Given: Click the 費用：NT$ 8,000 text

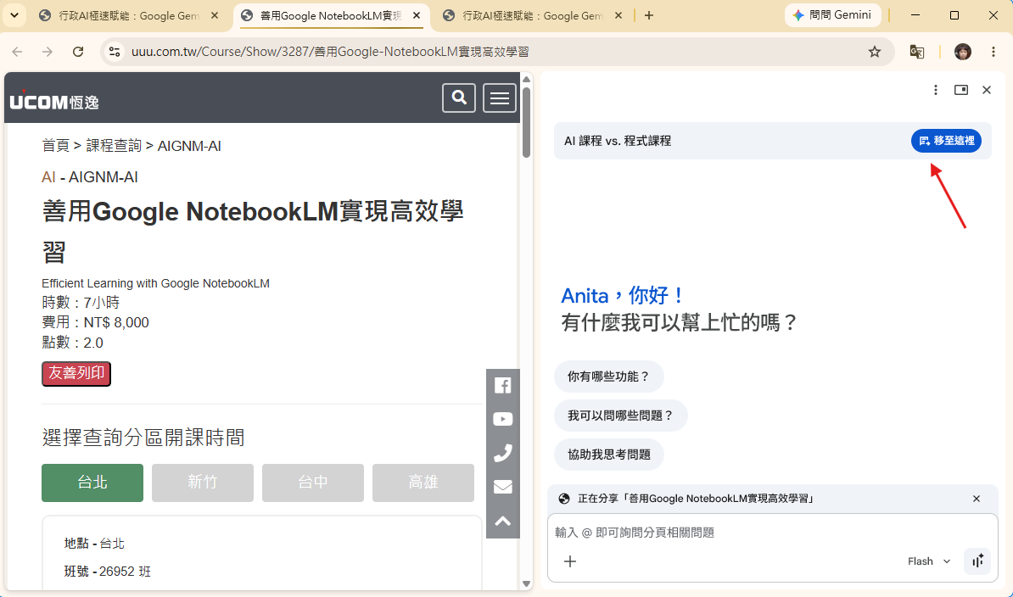Looking at the screenshot, I should [x=96, y=323].
